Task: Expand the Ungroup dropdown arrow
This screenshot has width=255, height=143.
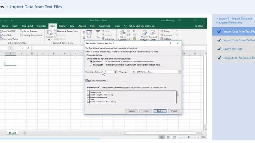Action: 174,35
